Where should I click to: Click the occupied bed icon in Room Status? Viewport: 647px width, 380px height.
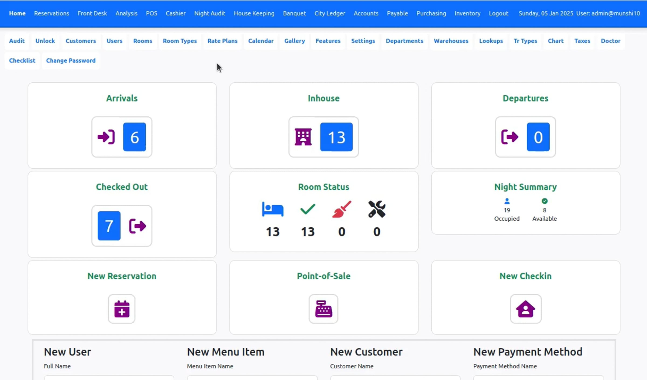(273, 209)
